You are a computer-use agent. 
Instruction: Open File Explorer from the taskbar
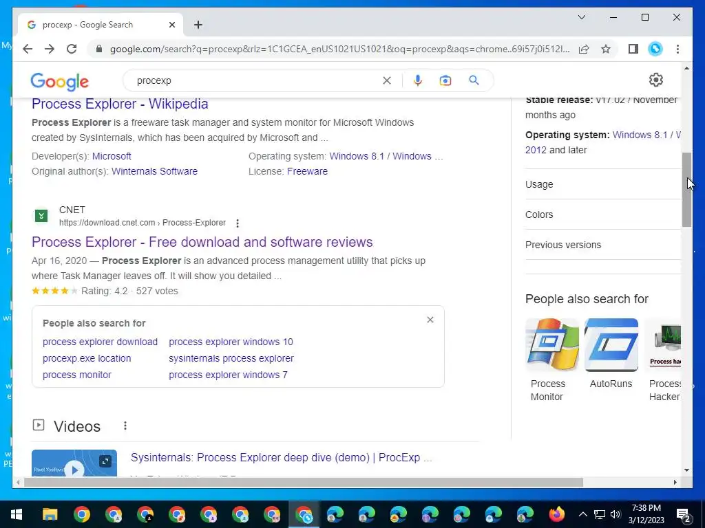click(50, 514)
